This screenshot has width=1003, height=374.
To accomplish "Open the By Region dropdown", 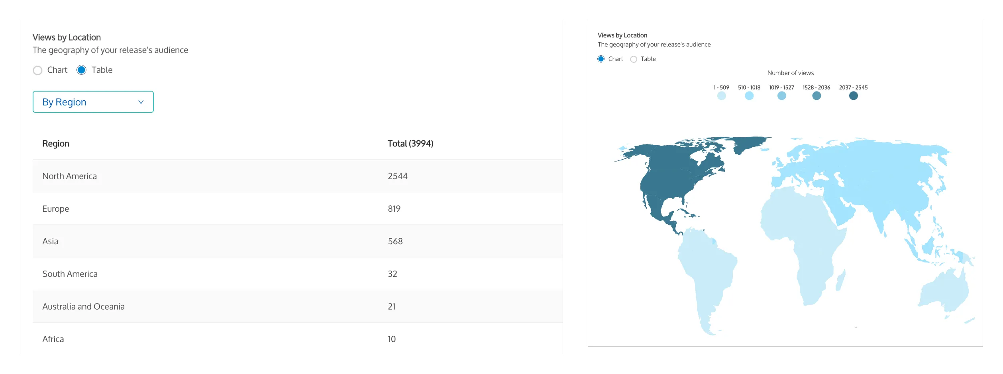I will coord(93,102).
